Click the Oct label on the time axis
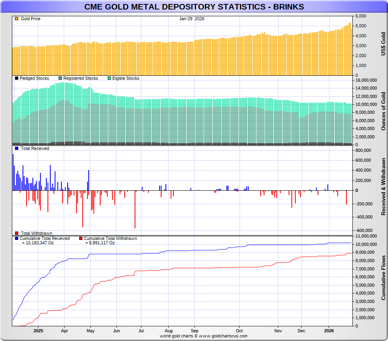Viewport: 388px width, 341px height. pyautogui.click(x=239, y=330)
